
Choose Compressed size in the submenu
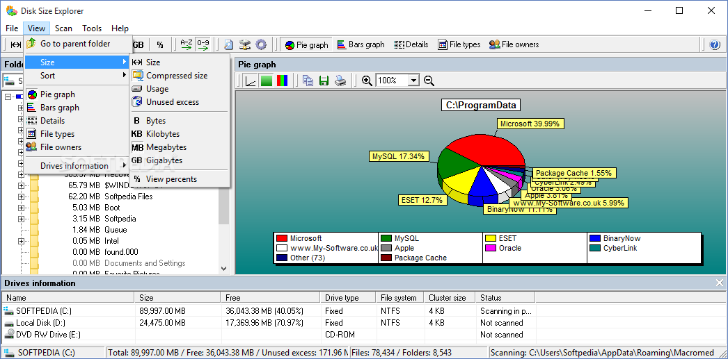click(179, 76)
